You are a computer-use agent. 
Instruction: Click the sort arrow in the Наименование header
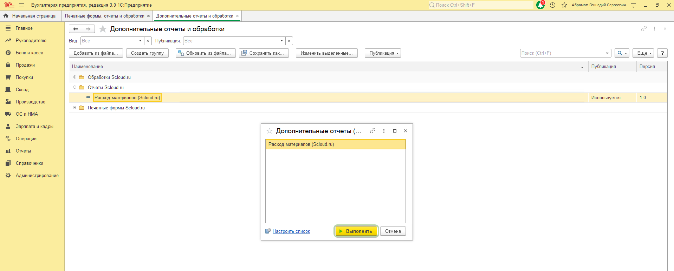(582, 66)
